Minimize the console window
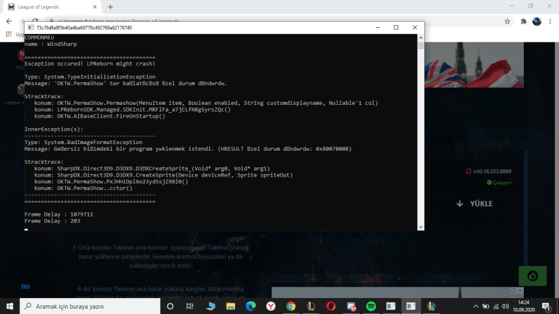The width and height of the screenshot is (559, 314). coord(378,27)
